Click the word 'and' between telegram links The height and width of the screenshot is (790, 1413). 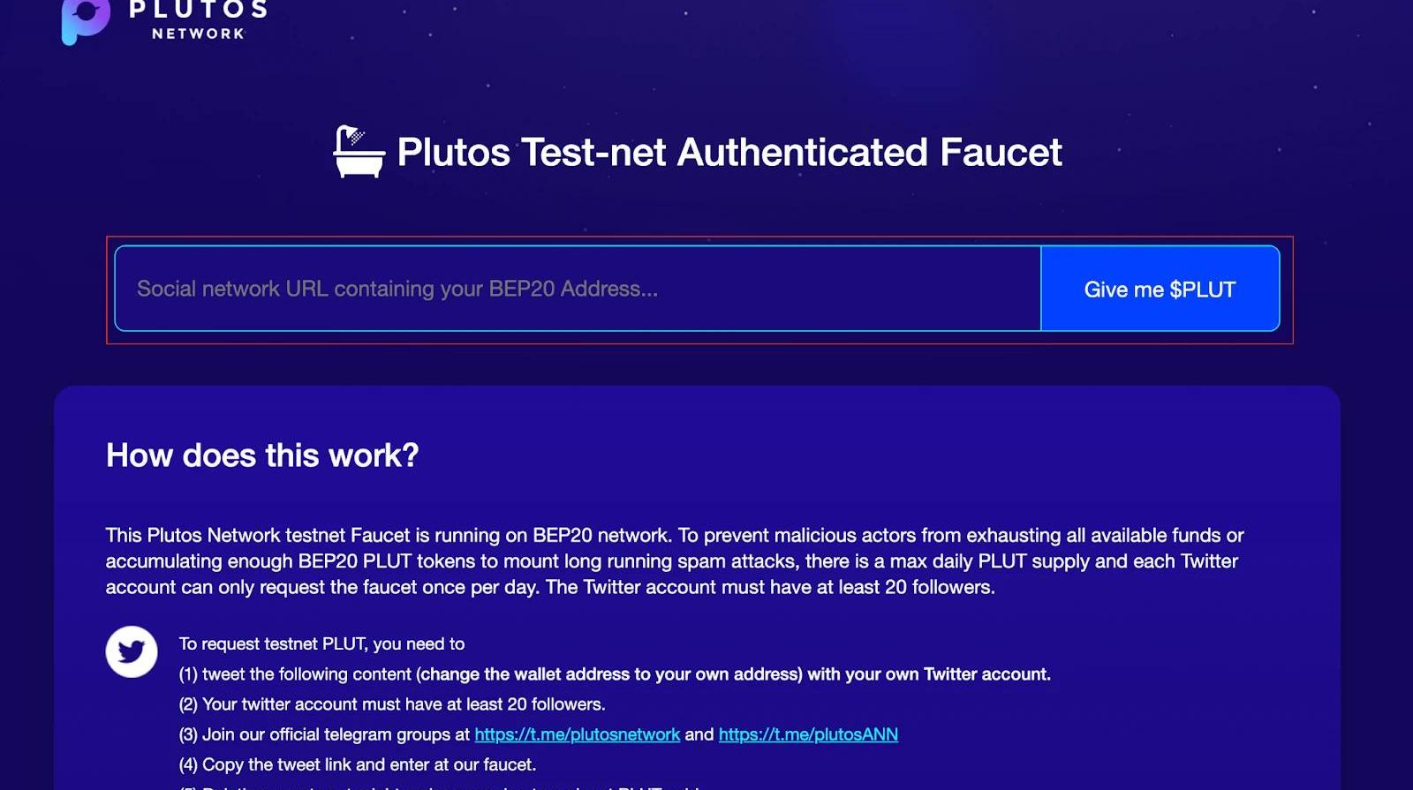699,734
